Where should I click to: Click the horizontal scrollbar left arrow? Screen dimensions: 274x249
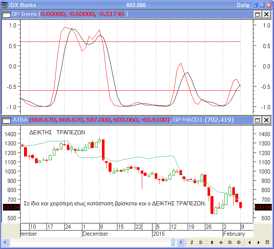(x=5, y=242)
